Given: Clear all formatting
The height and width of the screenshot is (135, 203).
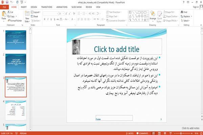Looking at the screenshot, I should (74, 14).
